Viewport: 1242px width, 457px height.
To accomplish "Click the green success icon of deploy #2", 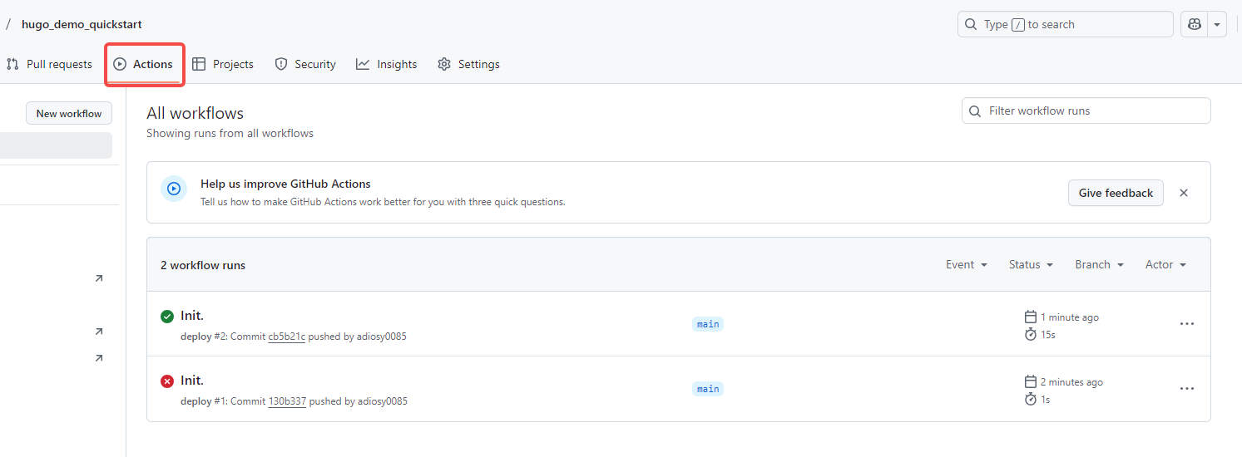I will (x=167, y=316).
